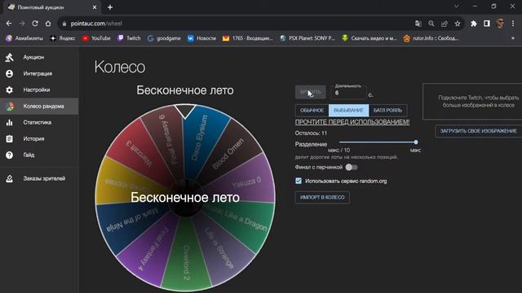
Task: Open the Настройки gear icon
Action: (9, 90)
